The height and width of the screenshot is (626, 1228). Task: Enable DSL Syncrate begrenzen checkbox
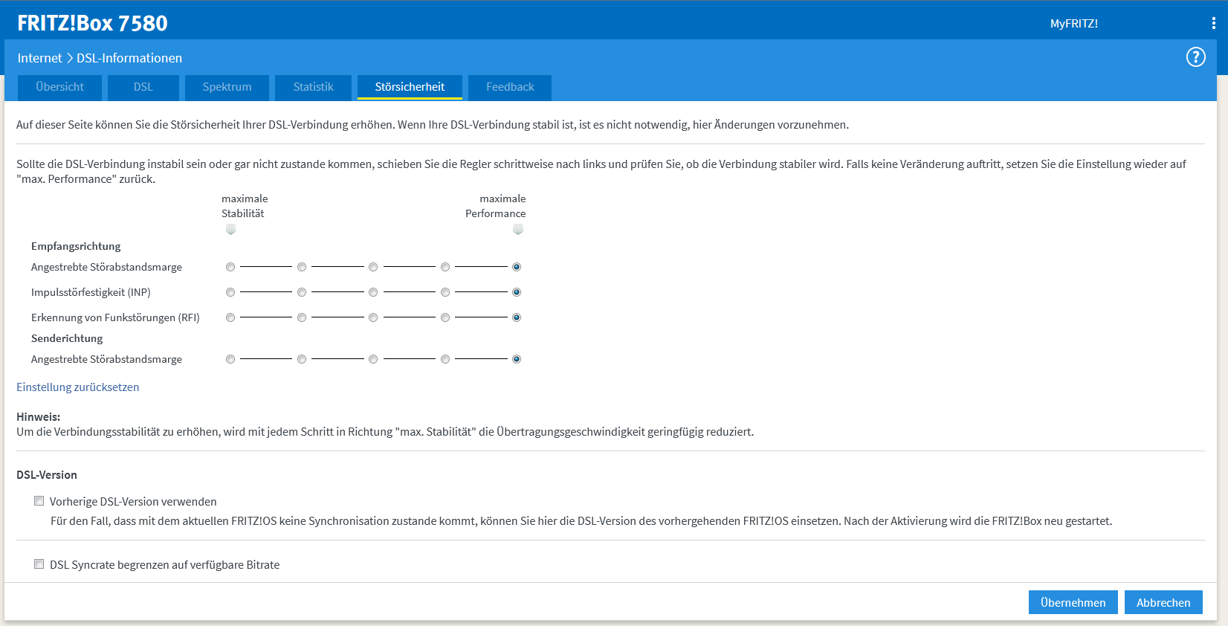pyautogui.click(x=39, y=564)
